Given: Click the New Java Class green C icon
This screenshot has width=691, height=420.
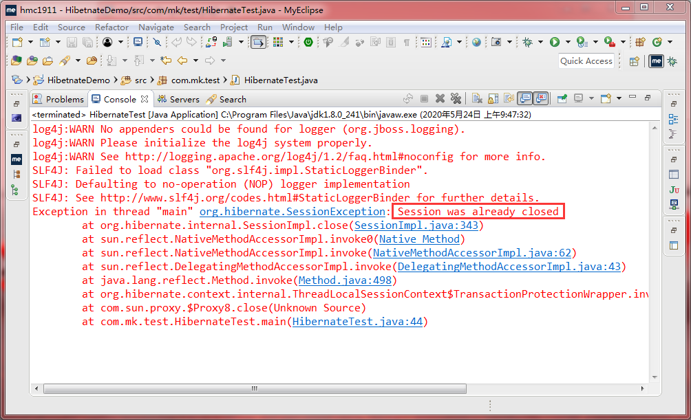Looking at the screenshot, I should pos(657,42).
